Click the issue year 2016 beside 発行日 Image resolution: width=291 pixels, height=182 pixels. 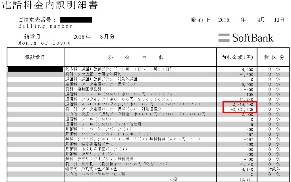pyautogui.click(x=224, y=20)
